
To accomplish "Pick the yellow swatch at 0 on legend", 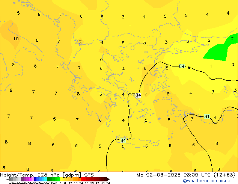I will [x=61, y=179].
